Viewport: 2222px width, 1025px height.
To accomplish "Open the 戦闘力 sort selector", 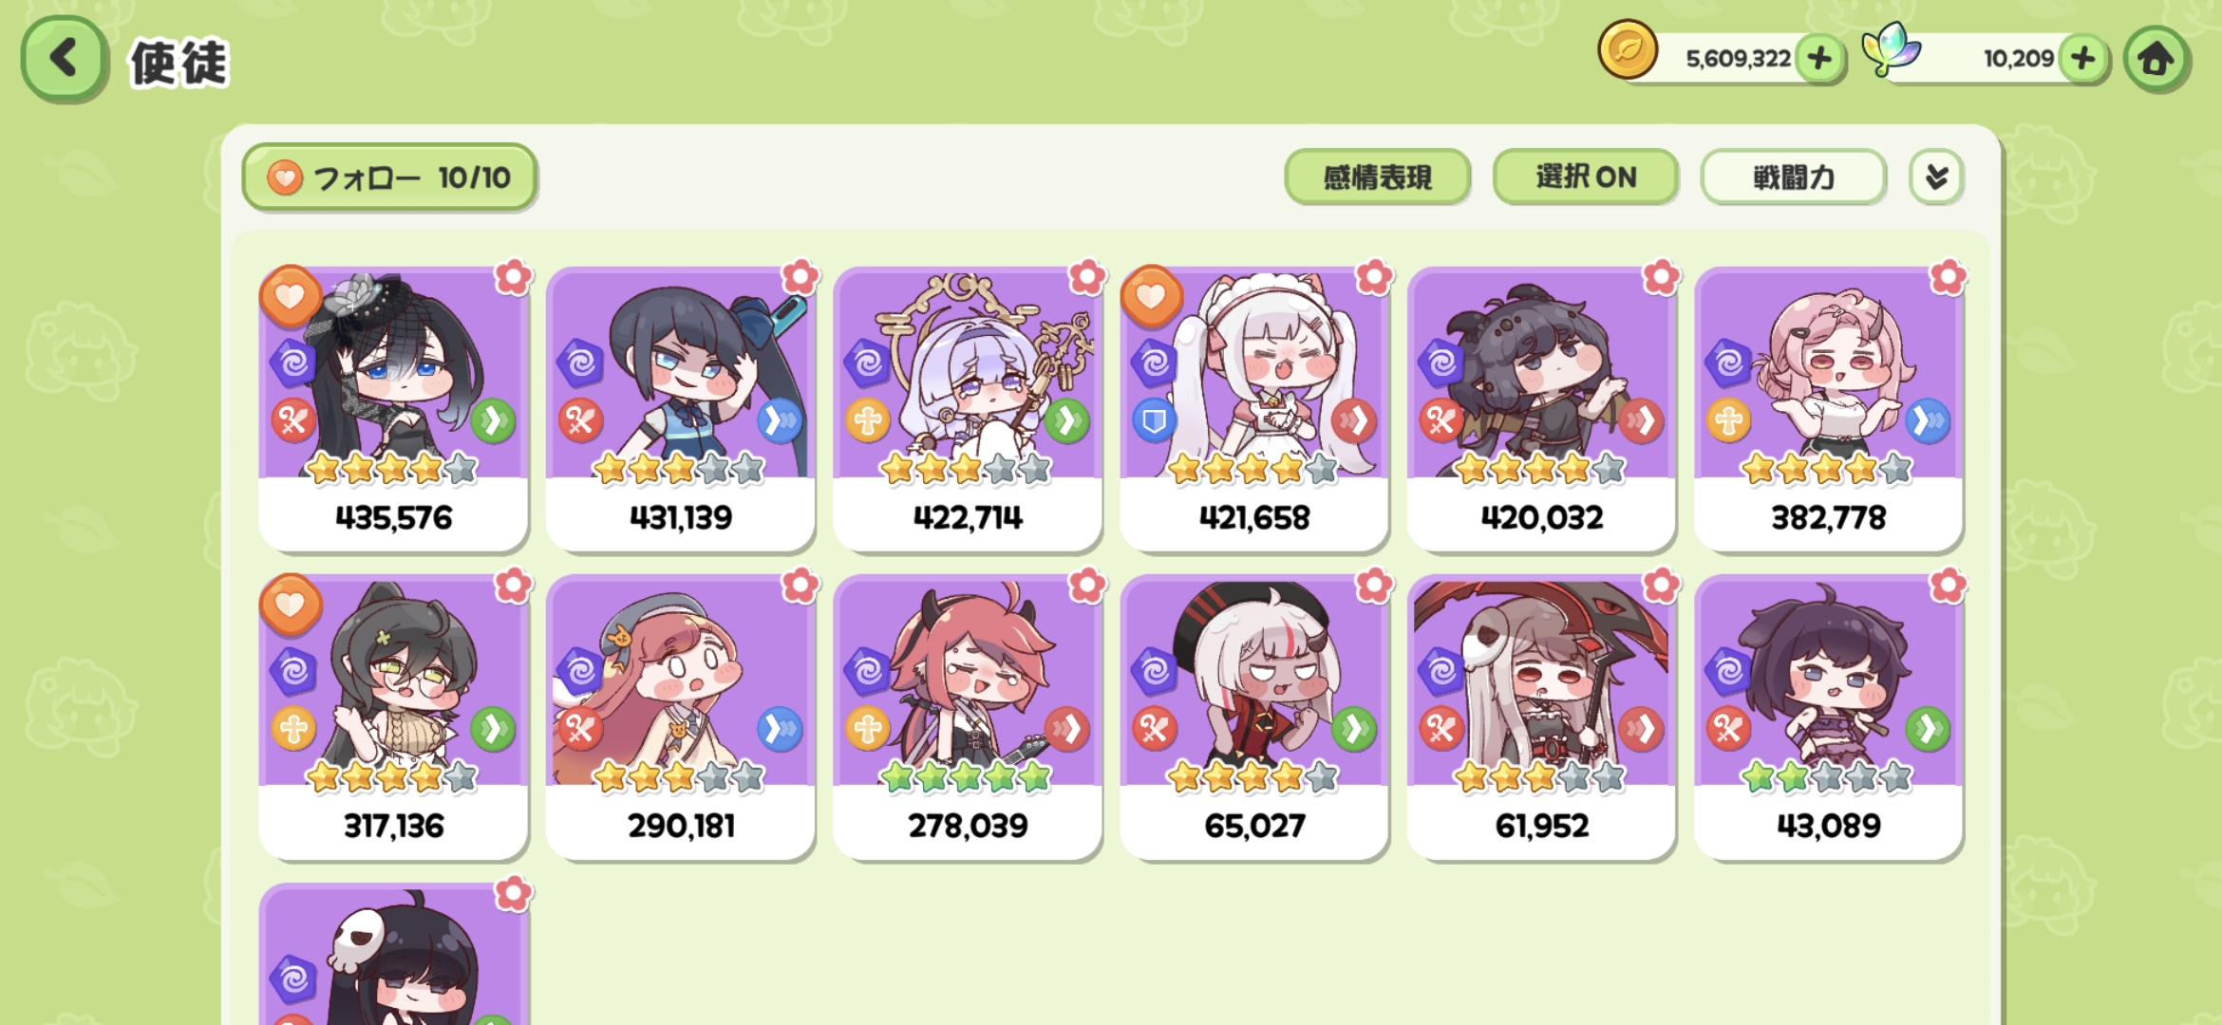I will 1793,177.
